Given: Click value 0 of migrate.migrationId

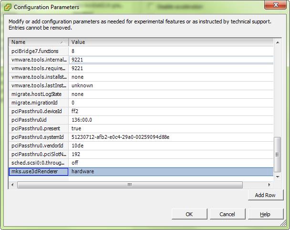Looking at the screenshot, I should coord(171,103).
